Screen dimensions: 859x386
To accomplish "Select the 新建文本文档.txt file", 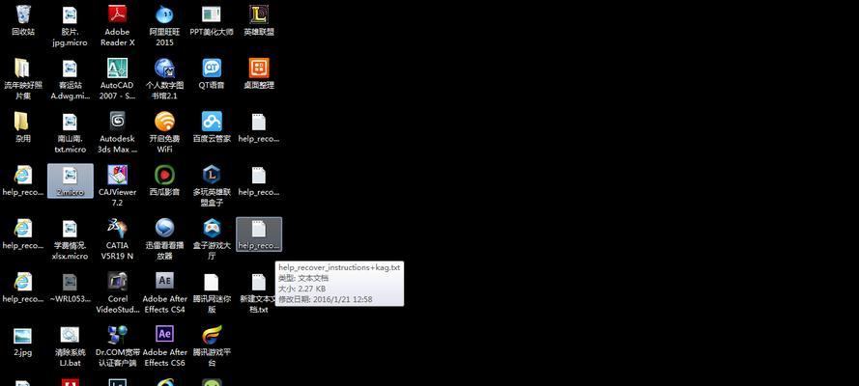I will pos(259,293).
